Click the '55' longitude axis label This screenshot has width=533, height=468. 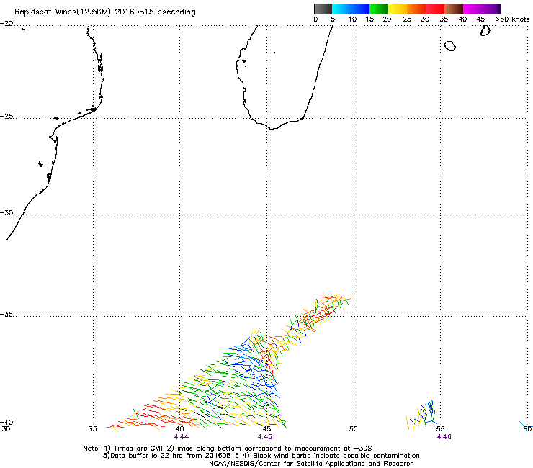pos(440,429)
